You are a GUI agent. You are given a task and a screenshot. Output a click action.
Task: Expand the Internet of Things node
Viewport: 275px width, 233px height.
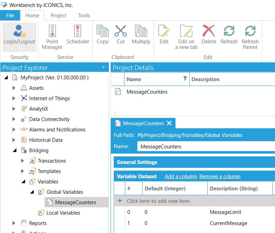(14, 98)
